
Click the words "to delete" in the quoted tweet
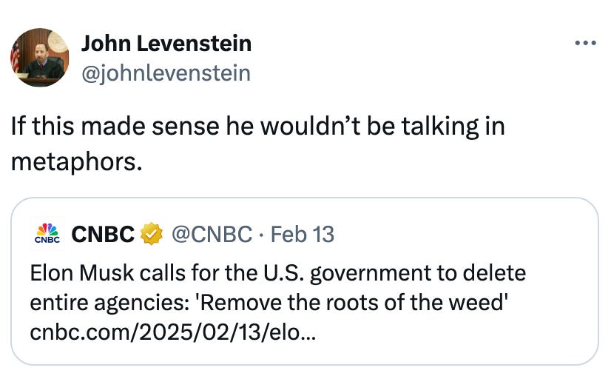pyautogui.click(x=482, y=272)
